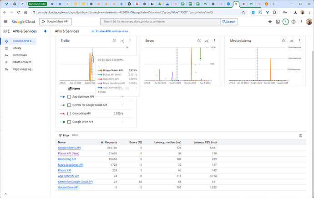Check the App Optimize API legend checkbox
Screen dimensions: 314x198
(69, 97)
